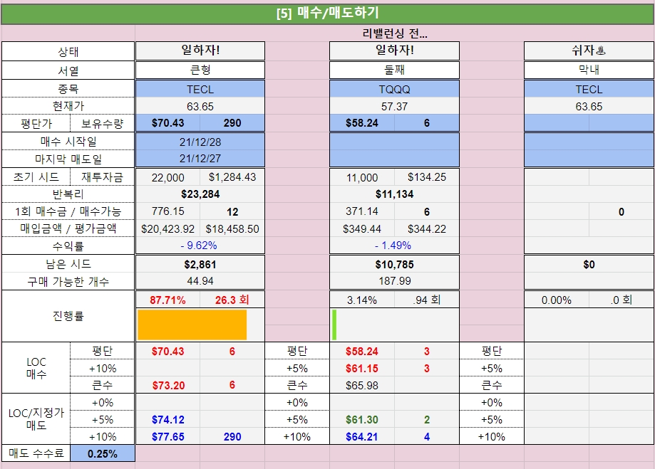This screenshot has width=655, height=469.
Task: Select the $344.22 valuation amount
Action: [x=426, y=228]
